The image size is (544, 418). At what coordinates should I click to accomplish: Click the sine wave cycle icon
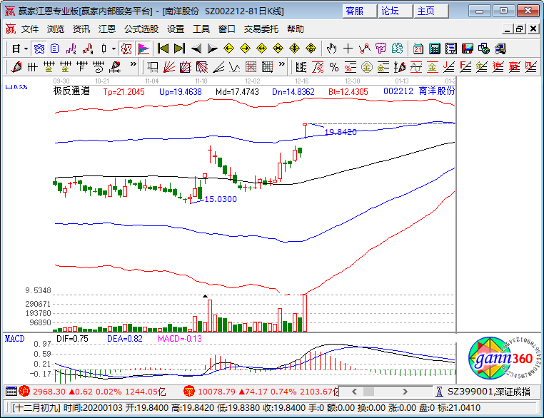[416, 67]
